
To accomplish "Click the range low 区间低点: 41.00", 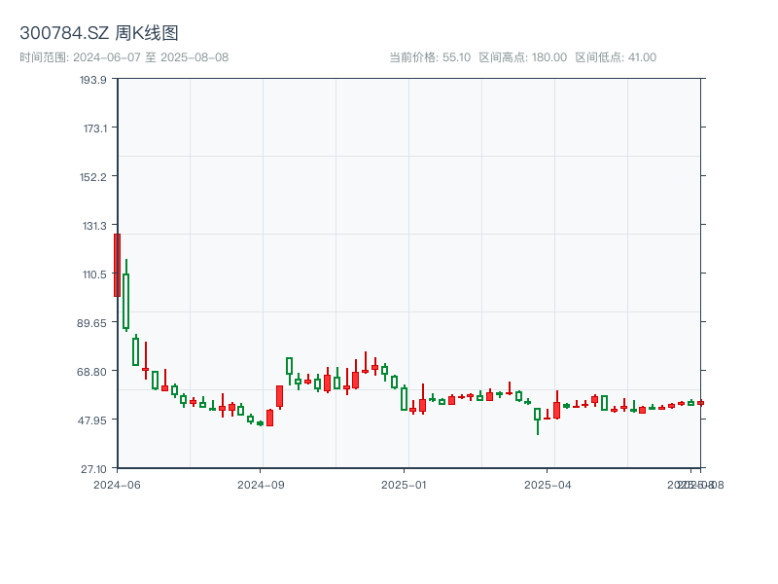I will click(616, 57).
